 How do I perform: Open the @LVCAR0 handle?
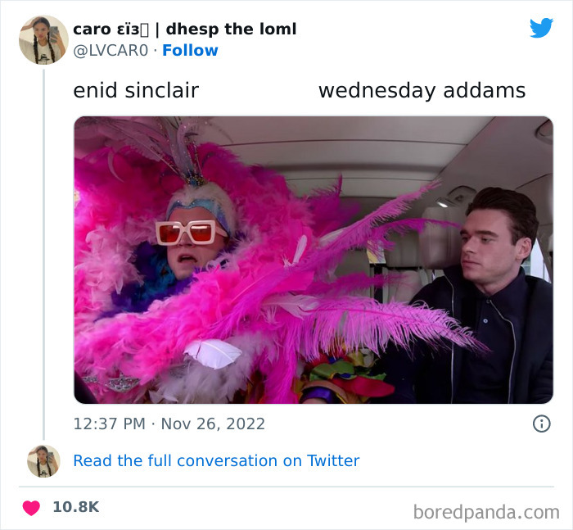111,51
